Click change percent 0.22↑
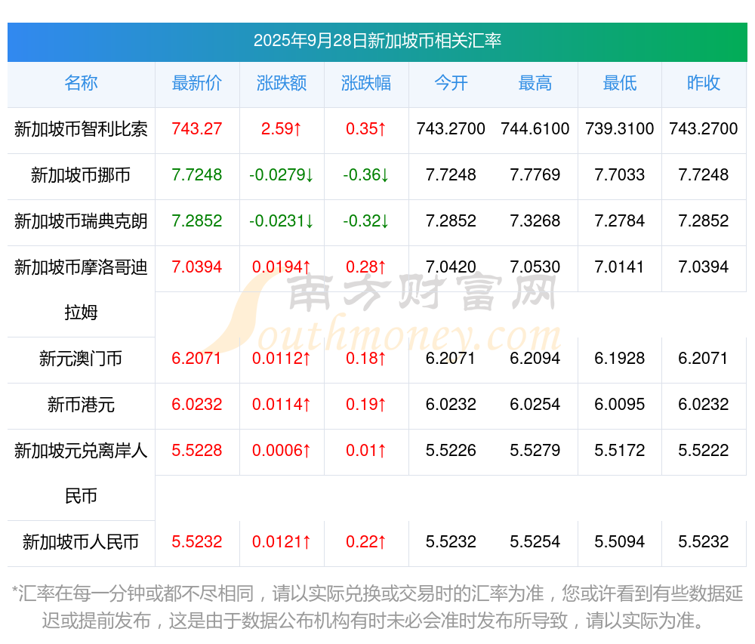755x644 pixels. coord(366,542)
